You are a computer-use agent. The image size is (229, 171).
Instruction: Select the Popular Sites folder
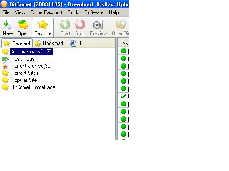click(x=25, y=80)
